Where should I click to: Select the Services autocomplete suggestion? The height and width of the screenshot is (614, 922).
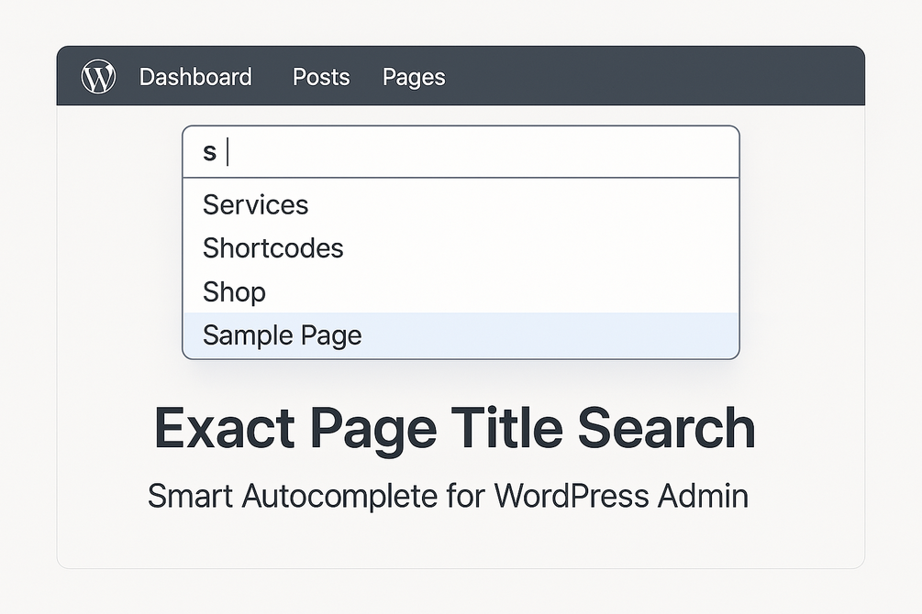(x=256, y=204)
